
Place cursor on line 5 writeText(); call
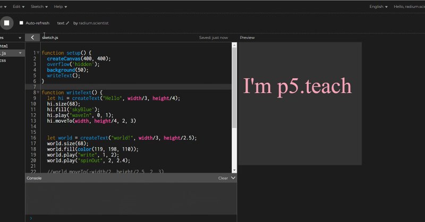tap(63, 76)
